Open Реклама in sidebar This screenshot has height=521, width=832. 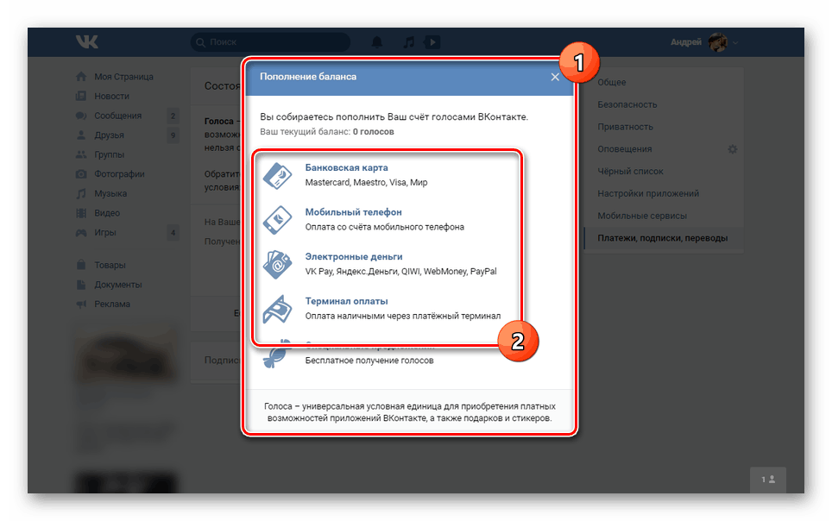tap(112, 304)
